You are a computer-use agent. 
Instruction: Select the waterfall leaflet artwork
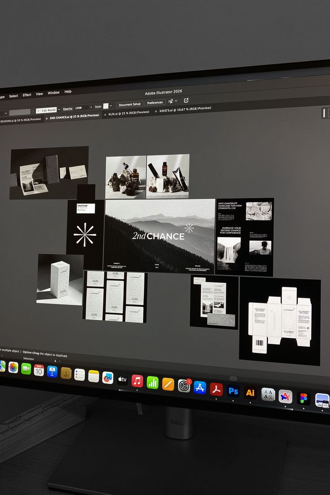(x=214, y=302)
